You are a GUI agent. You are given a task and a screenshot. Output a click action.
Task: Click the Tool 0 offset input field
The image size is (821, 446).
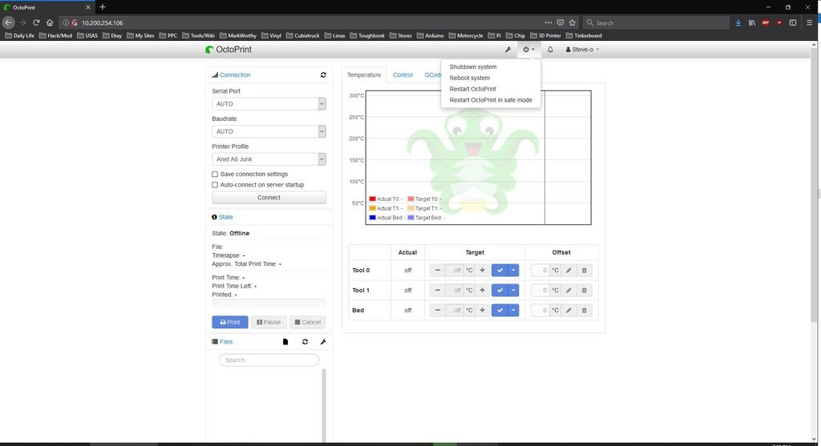[x=540, y=271]
